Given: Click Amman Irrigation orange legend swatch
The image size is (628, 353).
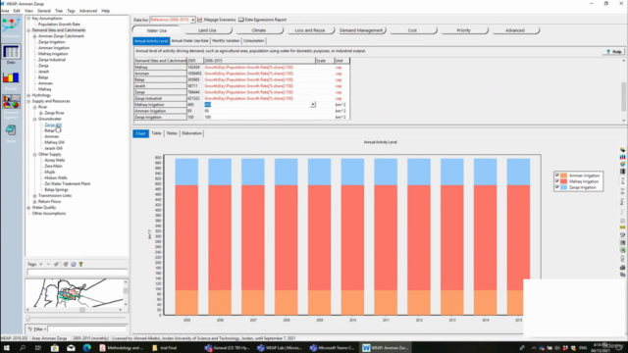Looking at the screenshot, I should click(563, 176).
